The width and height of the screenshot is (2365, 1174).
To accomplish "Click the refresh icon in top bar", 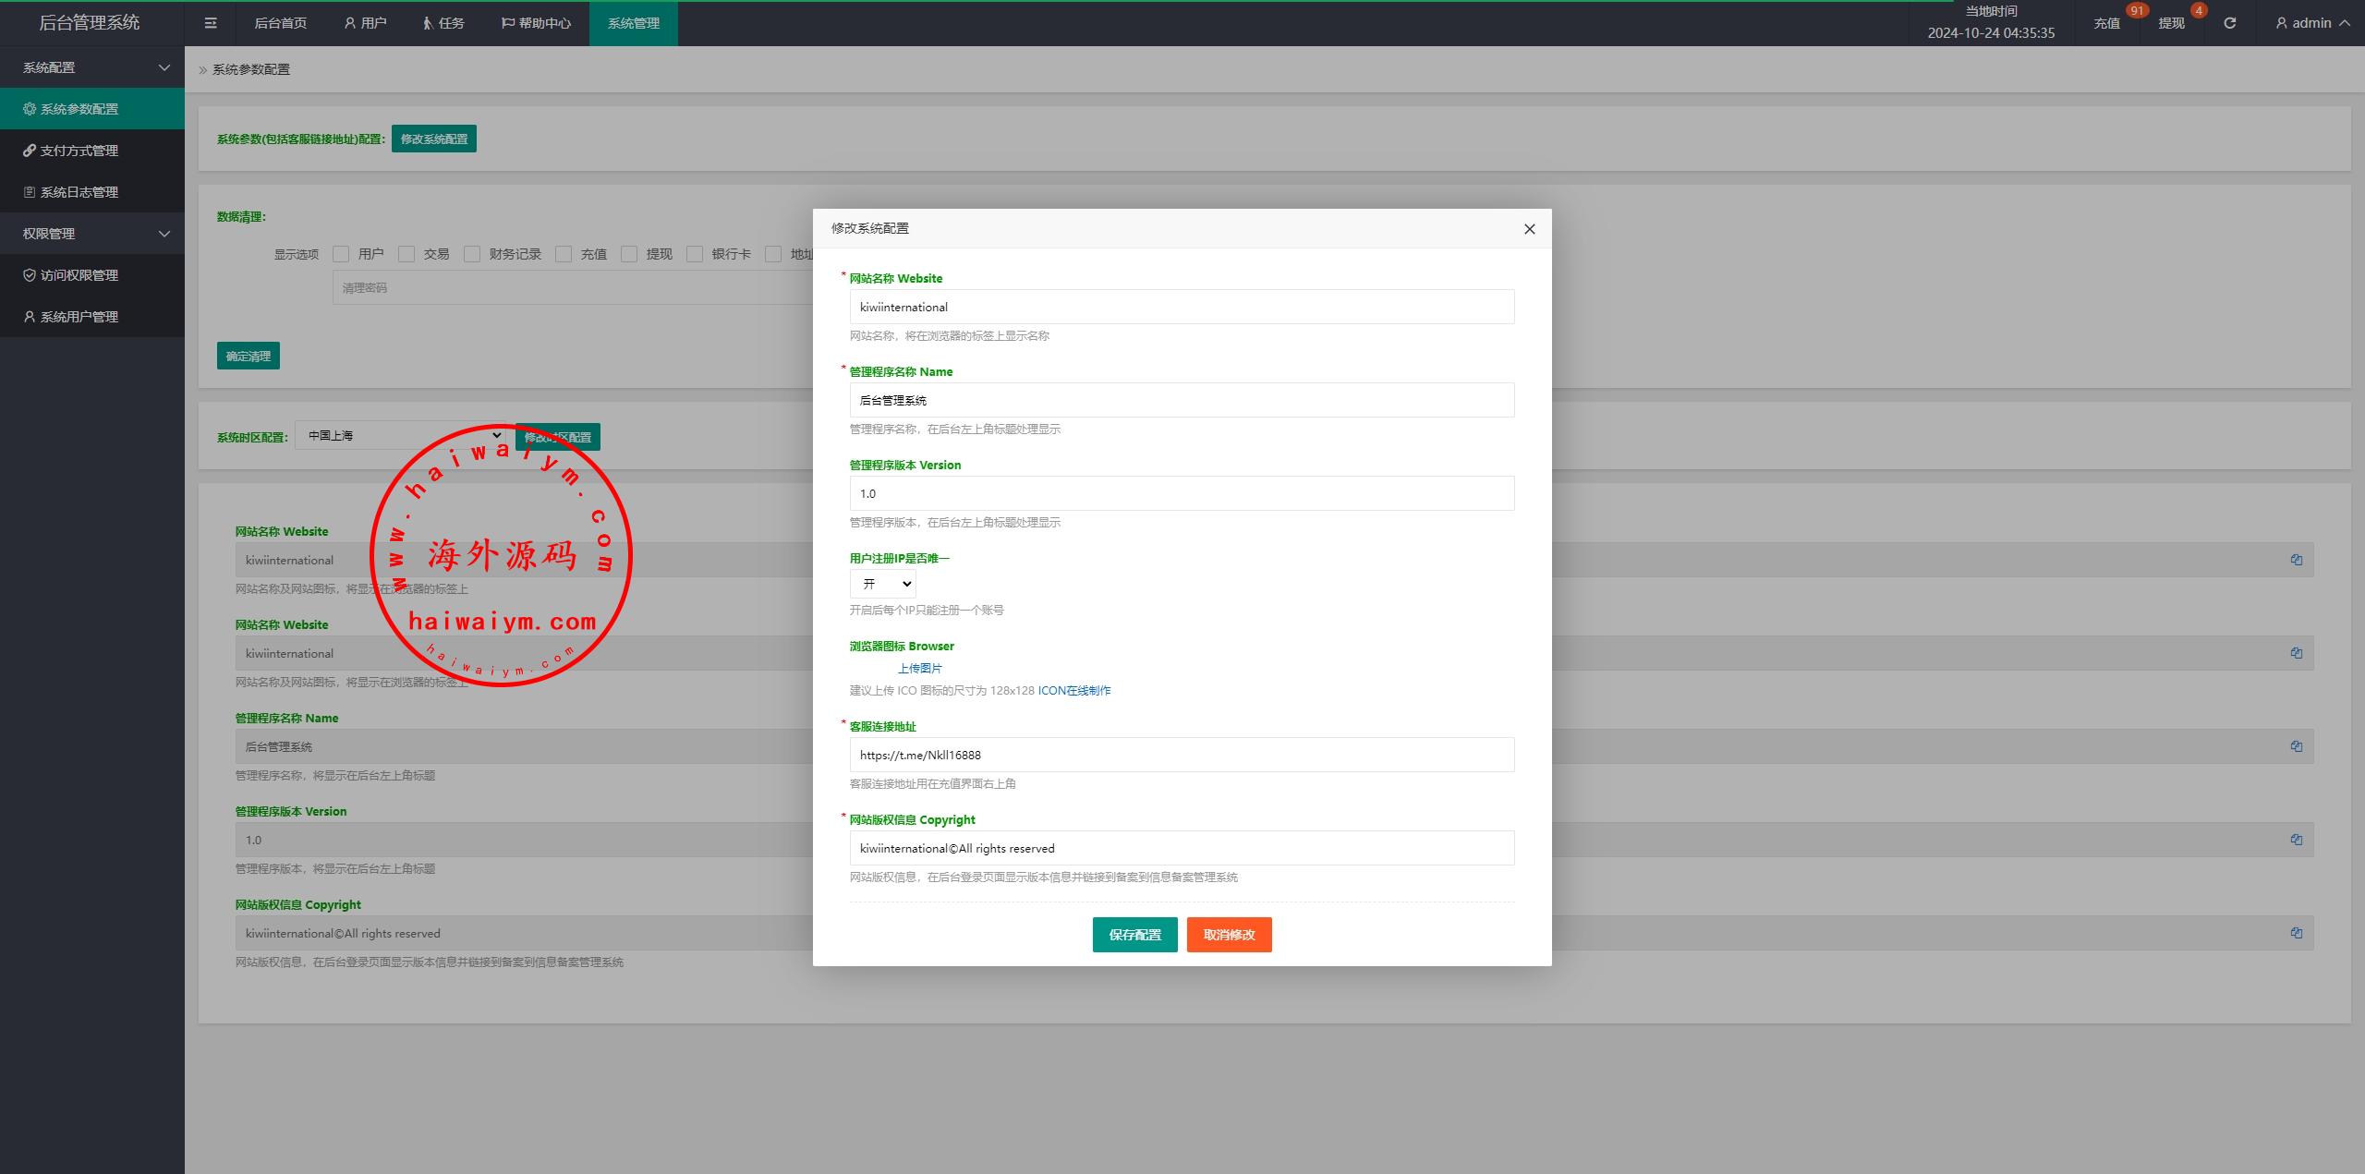I will point(2229,23).
